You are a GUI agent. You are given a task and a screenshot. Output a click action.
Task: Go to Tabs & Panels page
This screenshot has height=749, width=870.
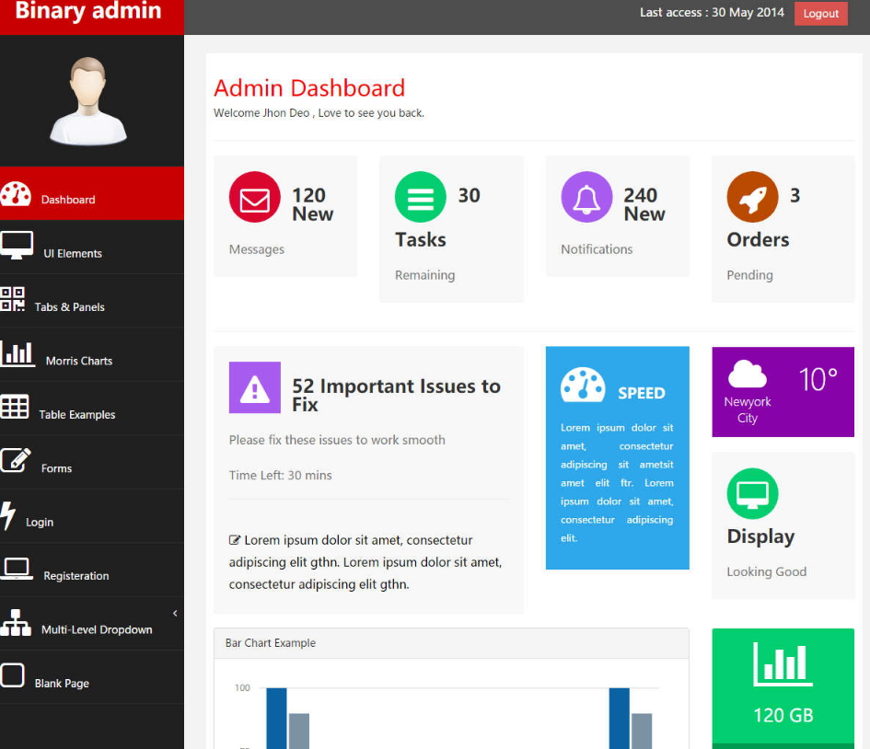[x=69, y=306]
